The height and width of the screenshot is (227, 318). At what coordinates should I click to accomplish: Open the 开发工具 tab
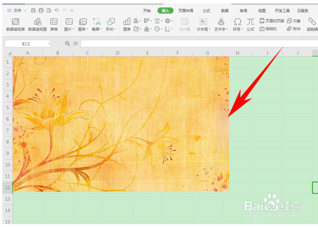click(282, 10)
